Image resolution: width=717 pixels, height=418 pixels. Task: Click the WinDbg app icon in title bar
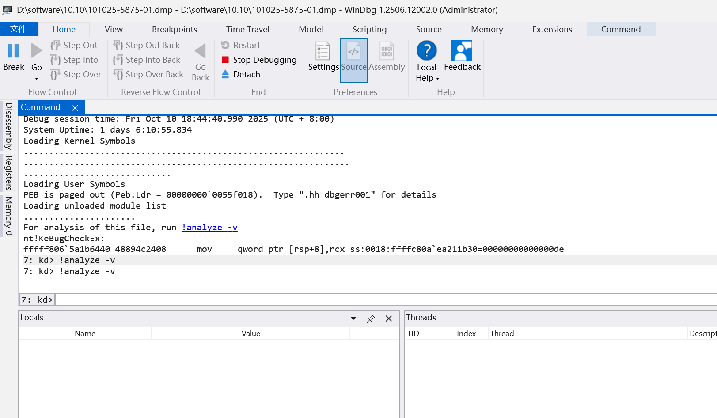(x=8, y=10)
